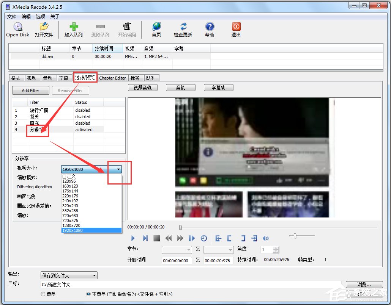The height and width of the screenshot is (305, 391).
Task: Exit the program via the 退出 icon
Action: 236,30
